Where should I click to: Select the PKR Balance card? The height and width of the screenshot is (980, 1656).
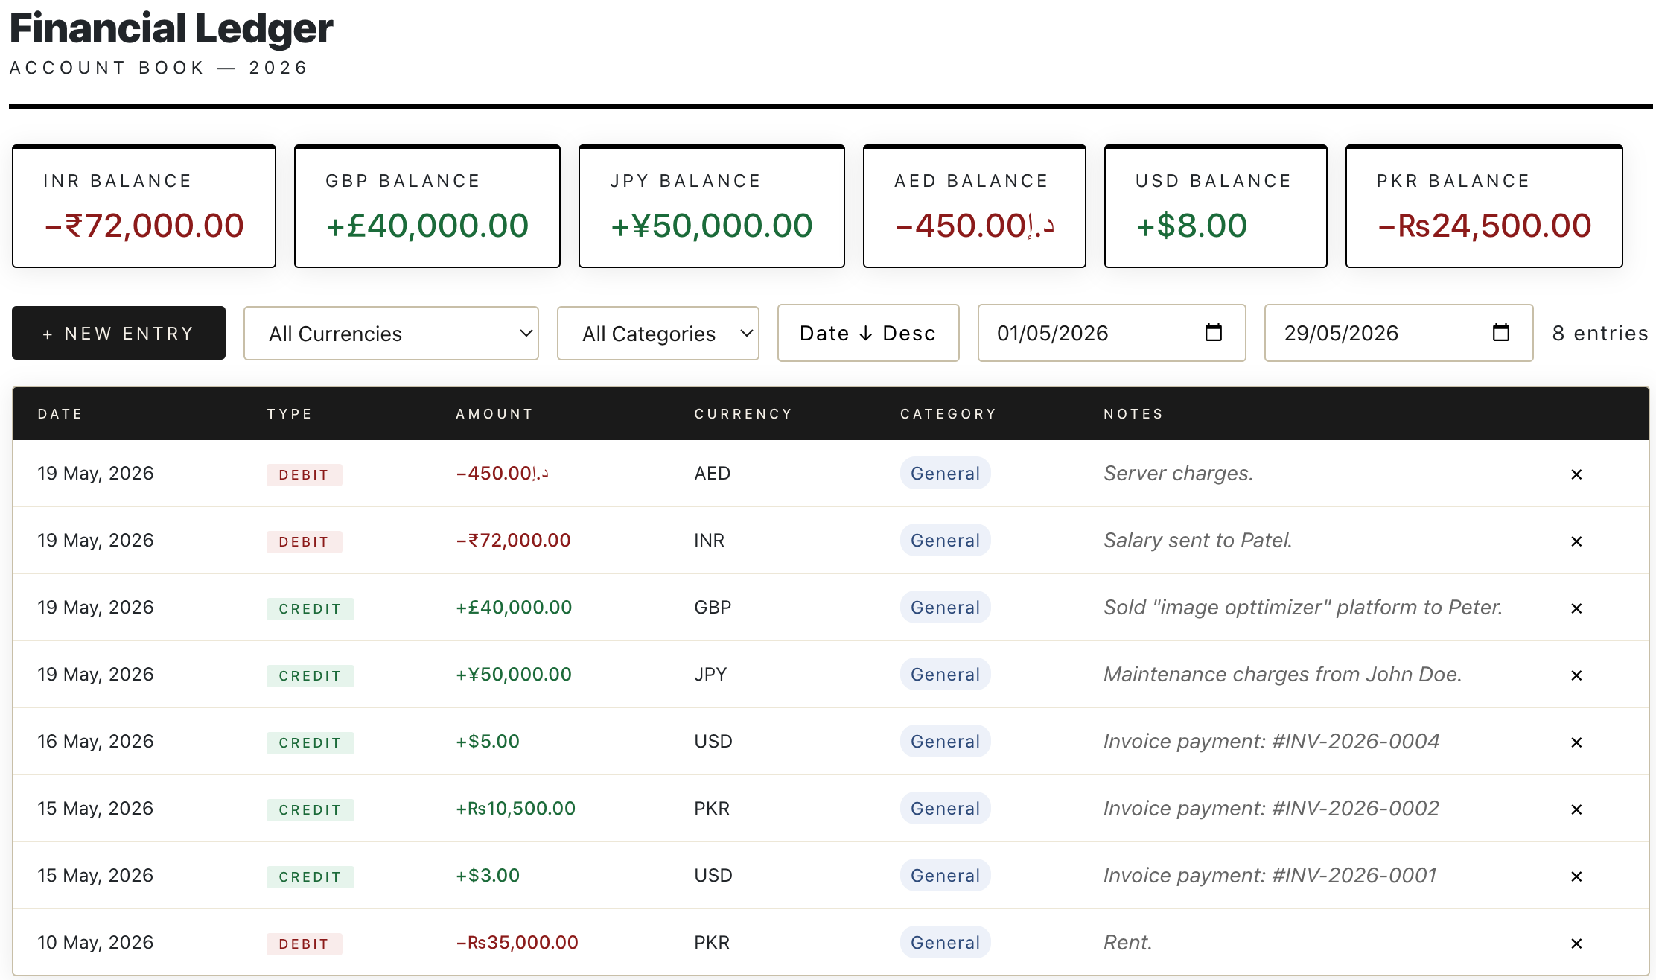[1484, 206]
